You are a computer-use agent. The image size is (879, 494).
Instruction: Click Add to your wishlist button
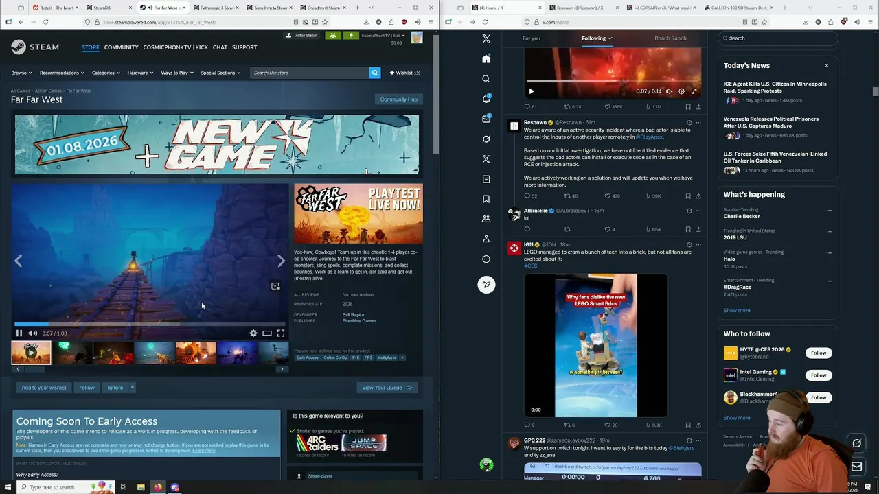click(44, 388)
